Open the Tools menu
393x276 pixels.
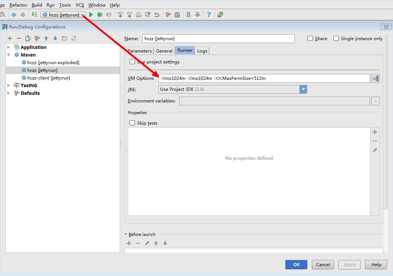click(65, 5)
